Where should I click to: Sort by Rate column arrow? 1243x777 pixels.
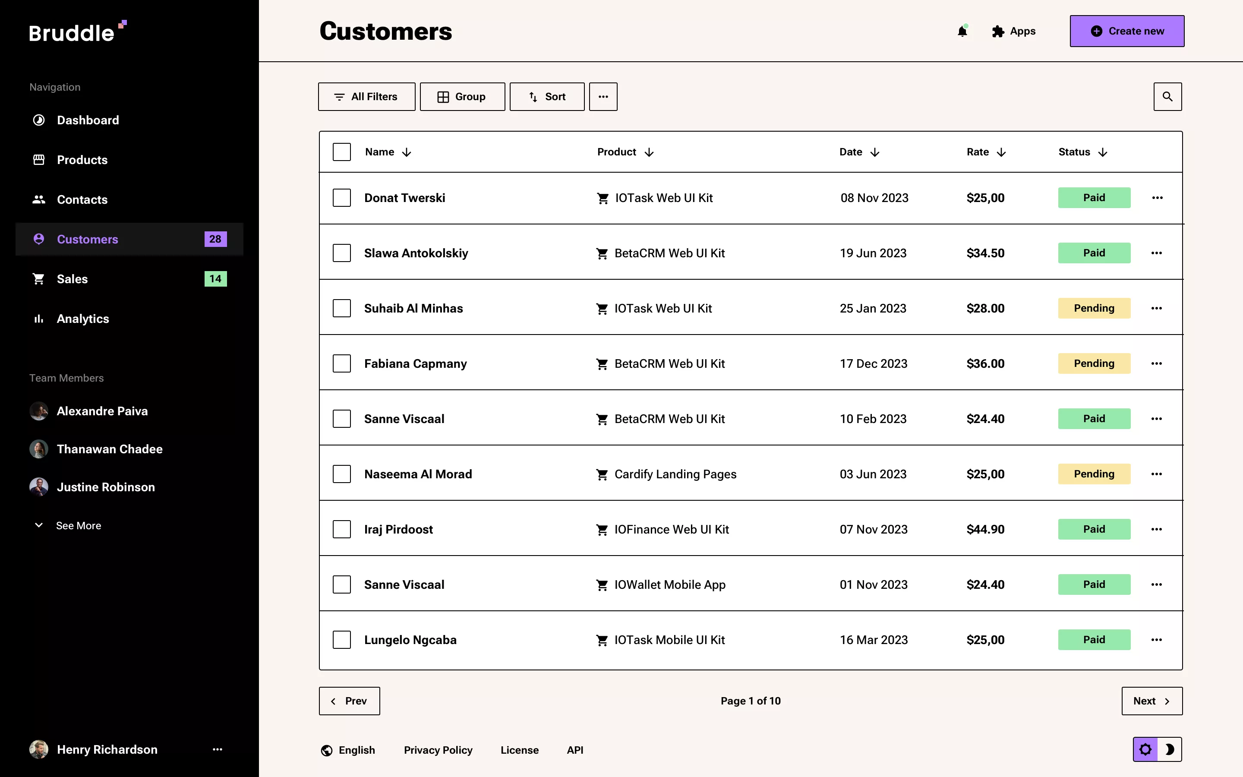click(x=1001, y=153)
